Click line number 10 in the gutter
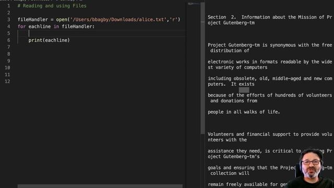 click(x=7, y=67)
